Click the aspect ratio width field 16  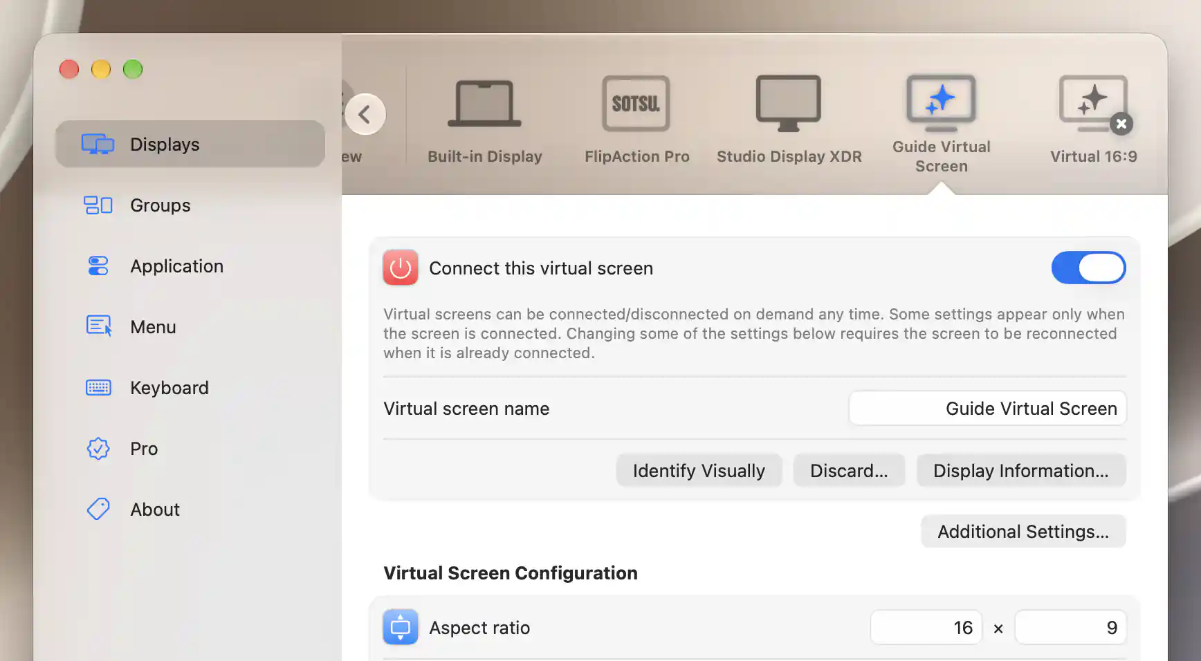pos(926,628)
